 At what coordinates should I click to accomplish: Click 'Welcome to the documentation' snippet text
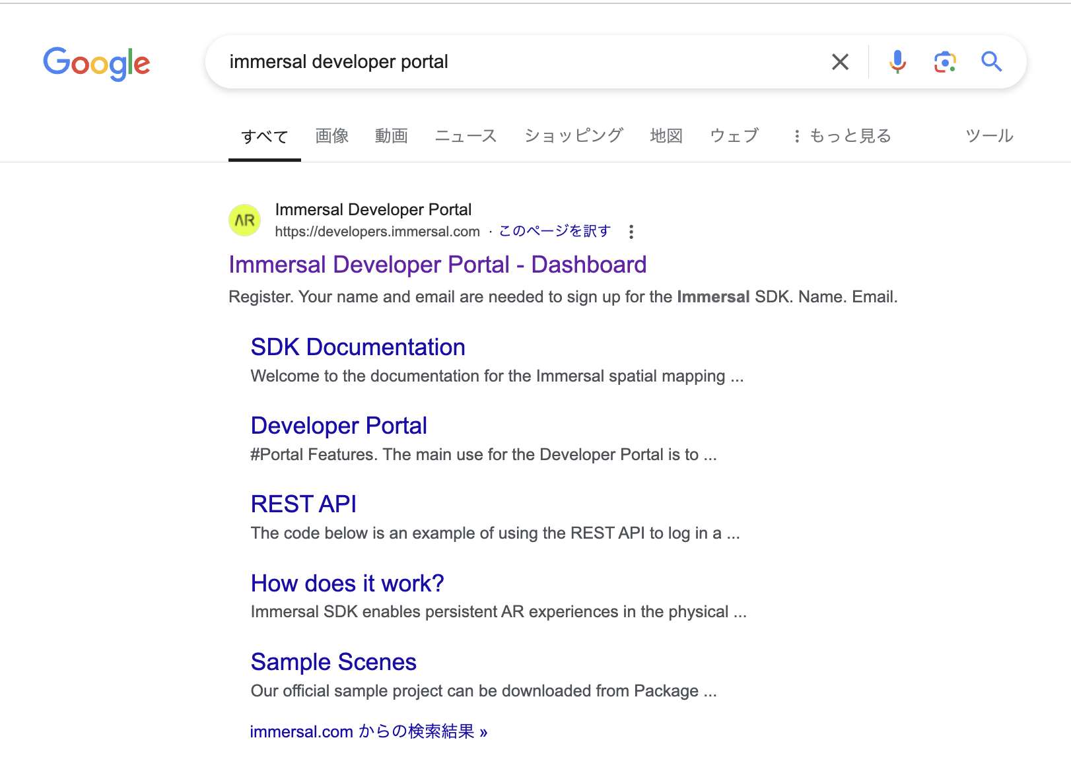pyautogui.click(x=497, y=376)
